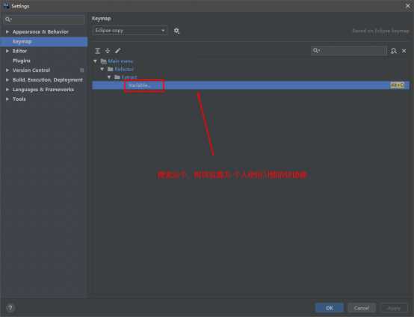Open Editor settings page
This screenshot has width=414, height=317.
19,51
